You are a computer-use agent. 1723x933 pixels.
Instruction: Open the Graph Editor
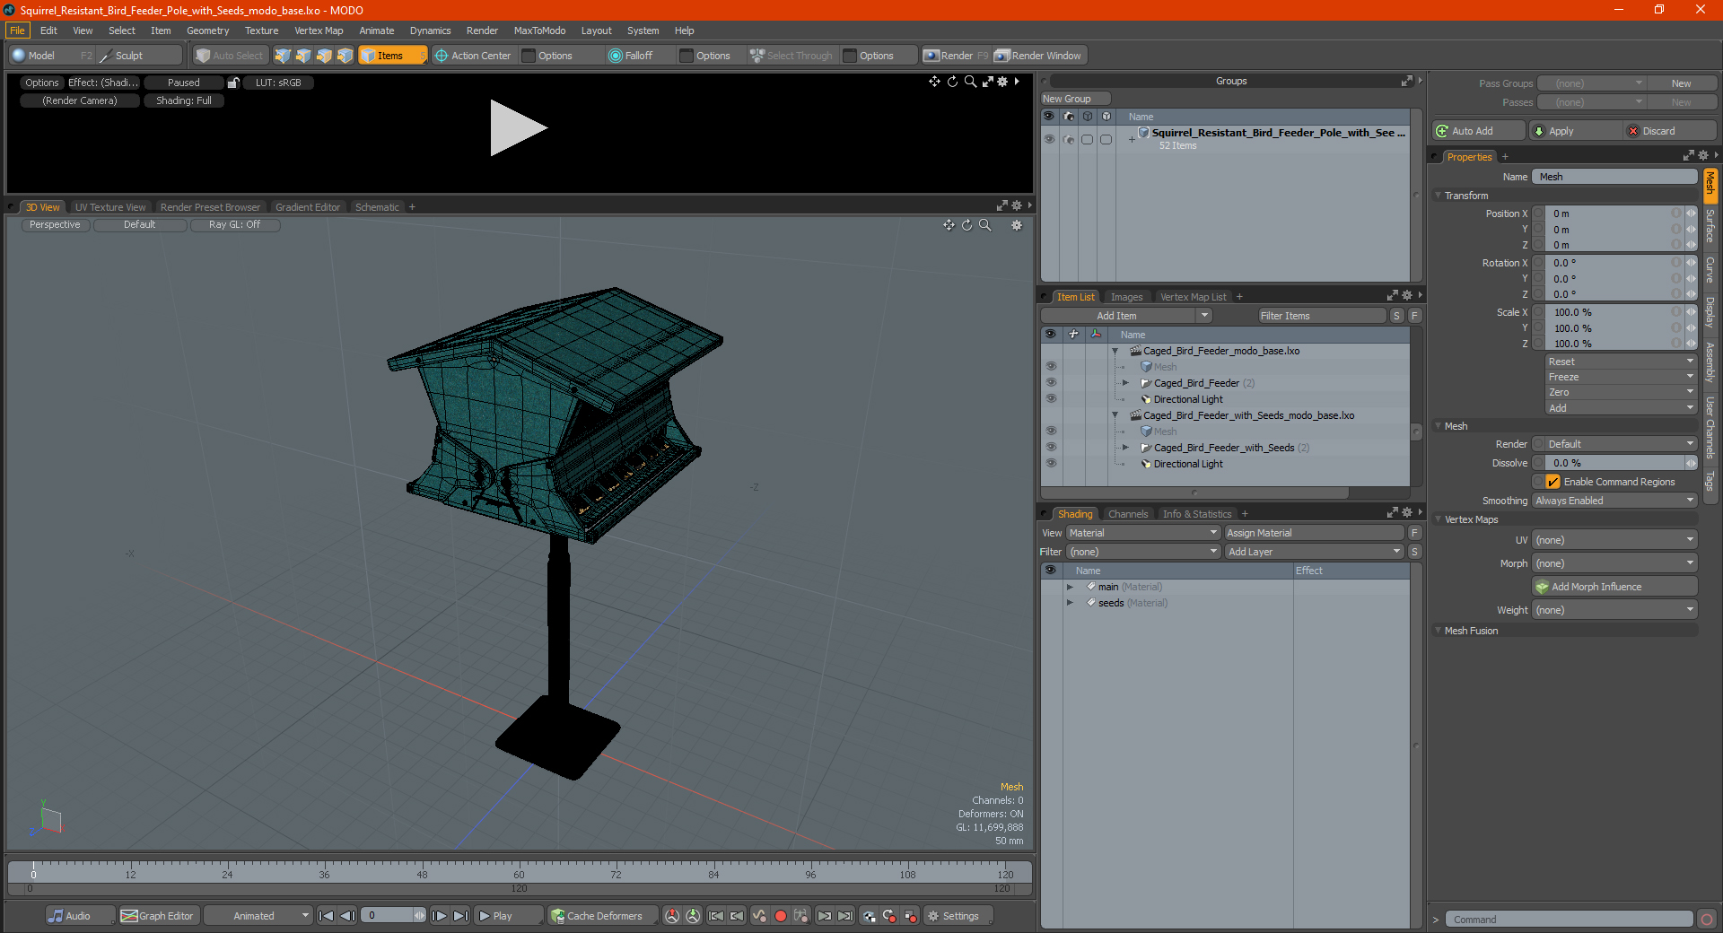coord(158,916)
